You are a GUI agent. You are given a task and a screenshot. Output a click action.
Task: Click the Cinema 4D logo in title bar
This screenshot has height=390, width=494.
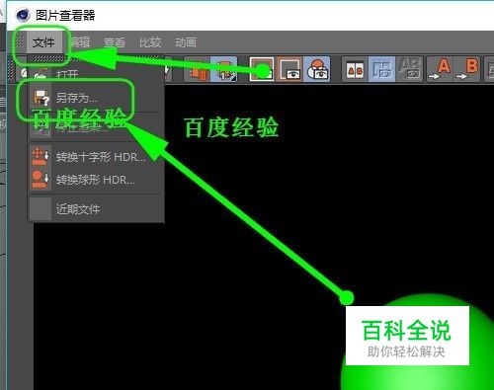[23, 15]
